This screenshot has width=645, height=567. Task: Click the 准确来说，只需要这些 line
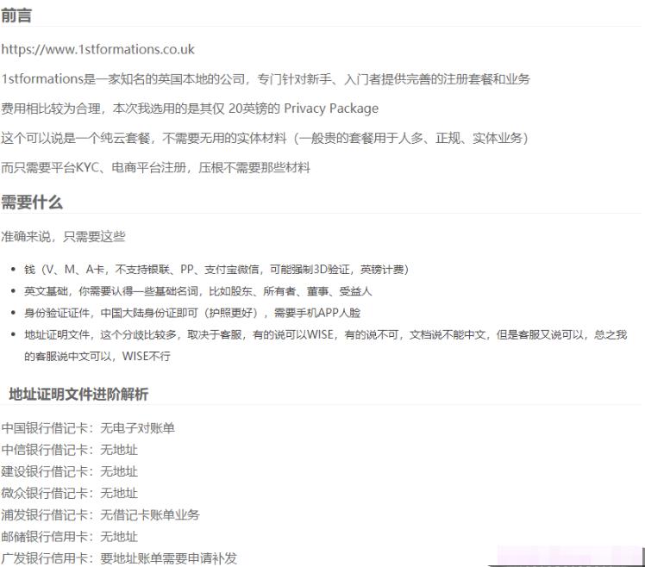(x=63, y=236)
